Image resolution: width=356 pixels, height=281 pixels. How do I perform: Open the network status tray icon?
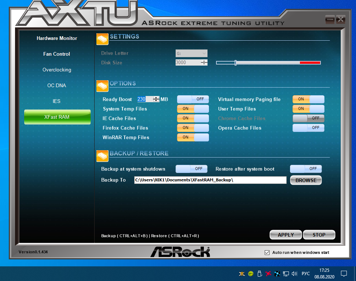point(286,274)
